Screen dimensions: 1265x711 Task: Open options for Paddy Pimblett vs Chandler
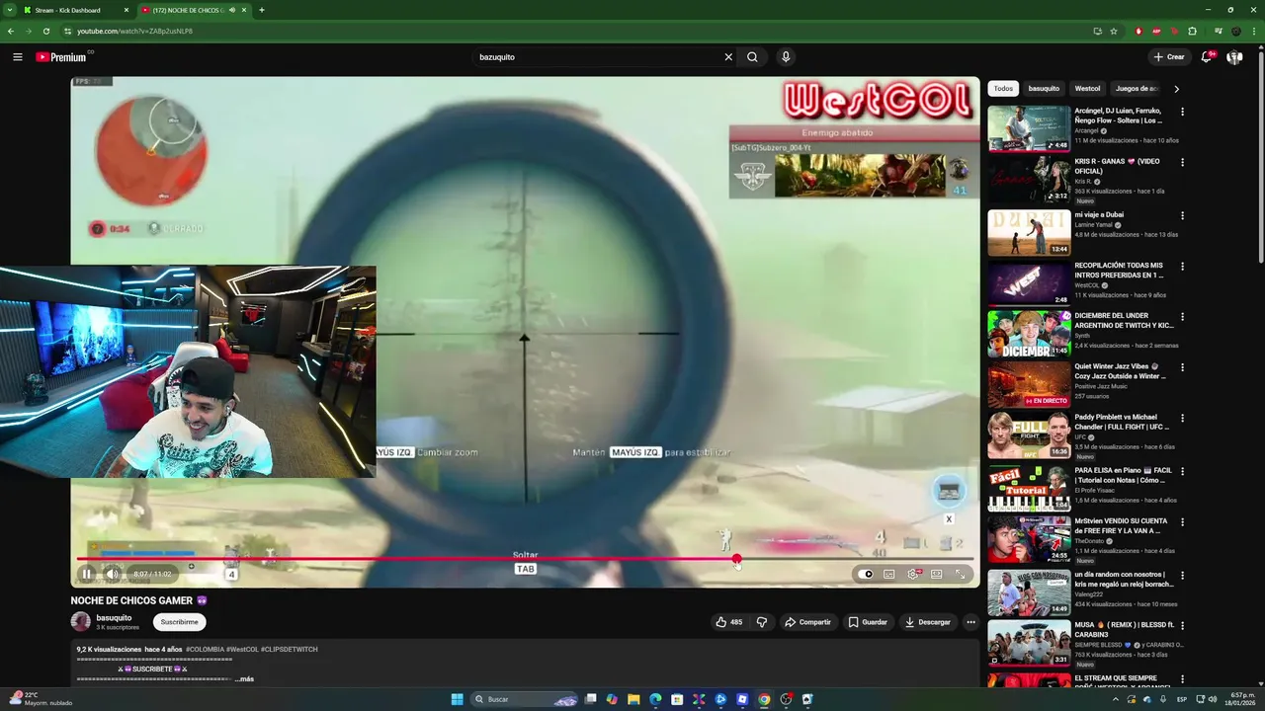click(1182, 419)
